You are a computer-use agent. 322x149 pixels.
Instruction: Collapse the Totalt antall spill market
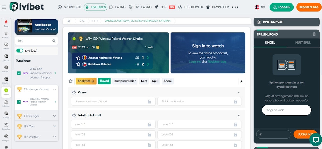[x=239, y=116]
